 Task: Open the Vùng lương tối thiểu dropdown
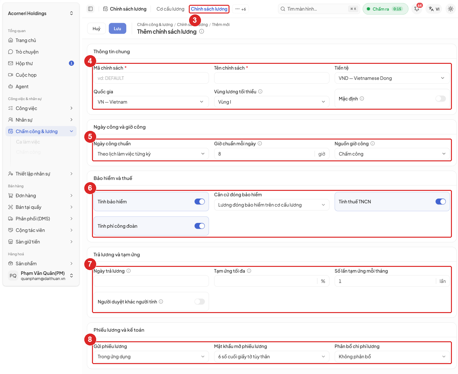[x=271, y=102]
